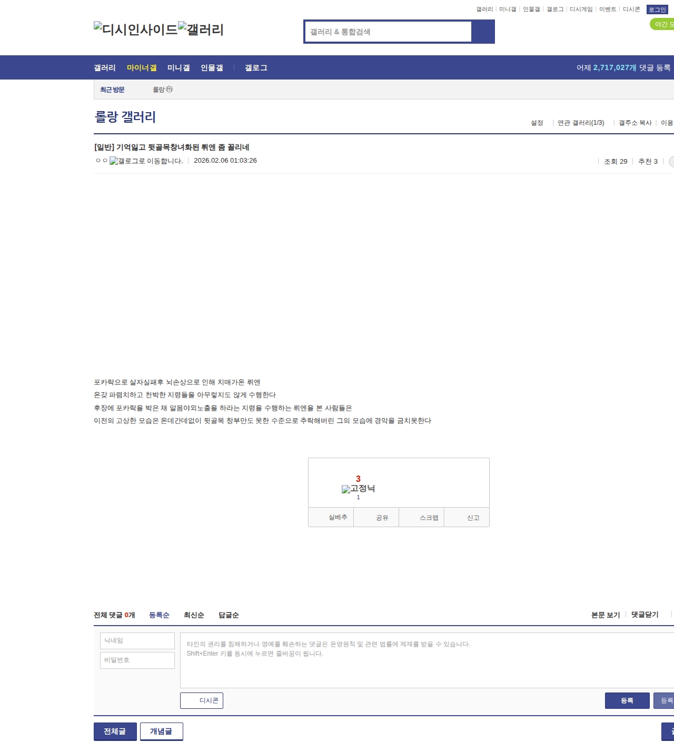The height and width of the screenshot is (752, 674).
Task: Click the 디시인사이드 logo image
Action: pos(136,29)
